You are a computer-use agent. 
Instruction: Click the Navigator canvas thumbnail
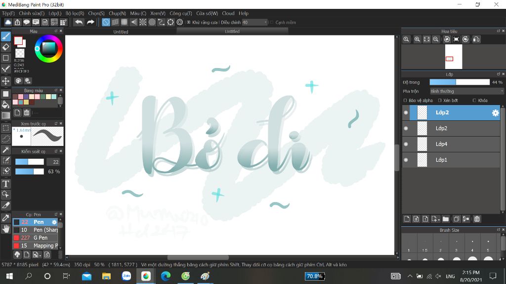click(x=454, y=57)
